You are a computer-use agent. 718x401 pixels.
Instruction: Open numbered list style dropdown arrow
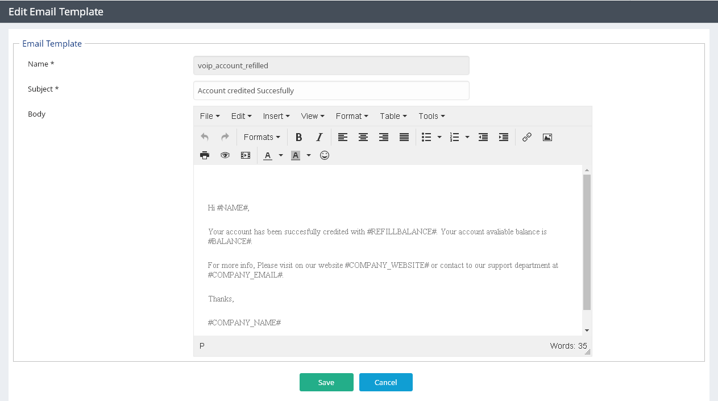467,137
